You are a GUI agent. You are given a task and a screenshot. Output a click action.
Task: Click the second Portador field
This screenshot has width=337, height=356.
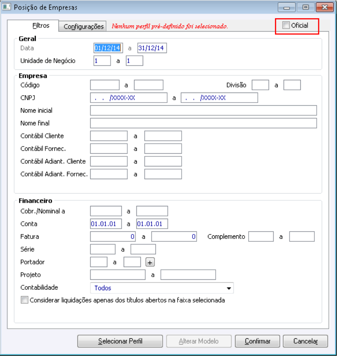[132, 262]
